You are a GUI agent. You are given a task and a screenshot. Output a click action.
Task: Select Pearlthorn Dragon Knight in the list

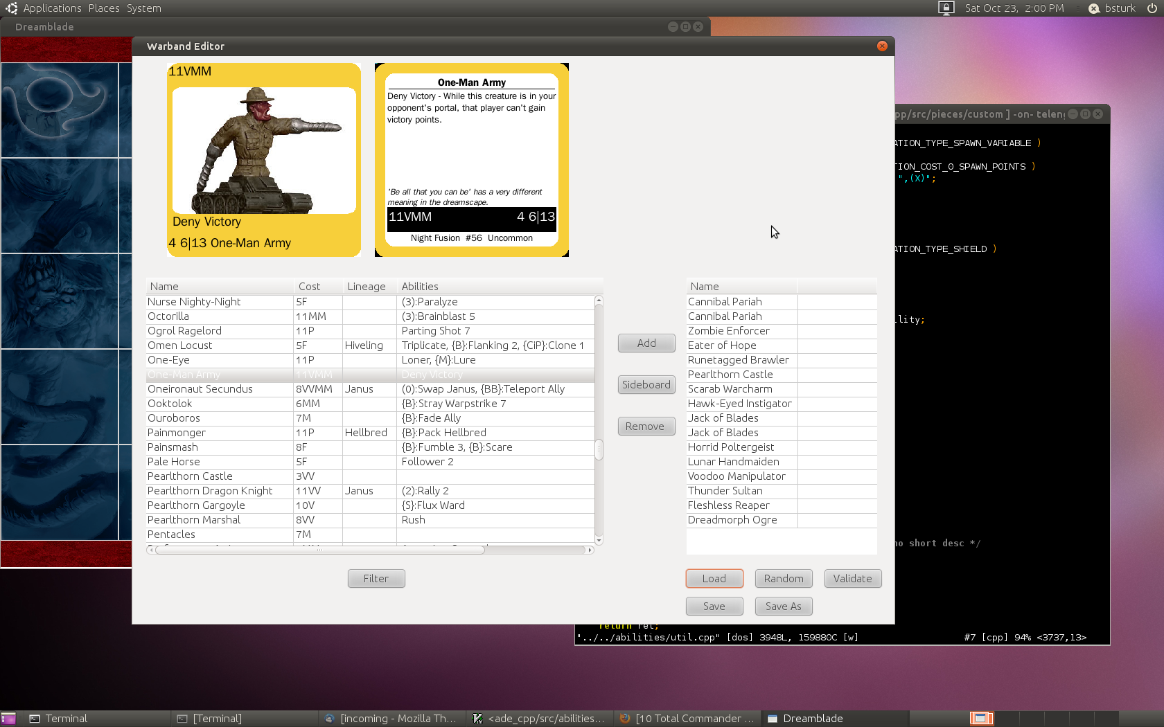click(210, 491)
